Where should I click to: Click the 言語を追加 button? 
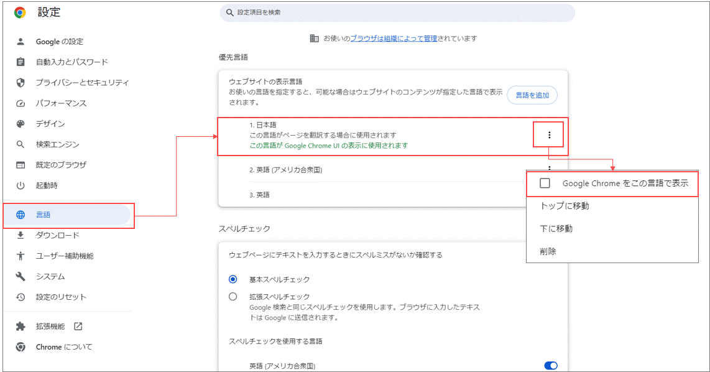tap(532, 95)
